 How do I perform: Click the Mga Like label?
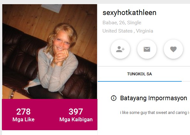pos(24,119)
